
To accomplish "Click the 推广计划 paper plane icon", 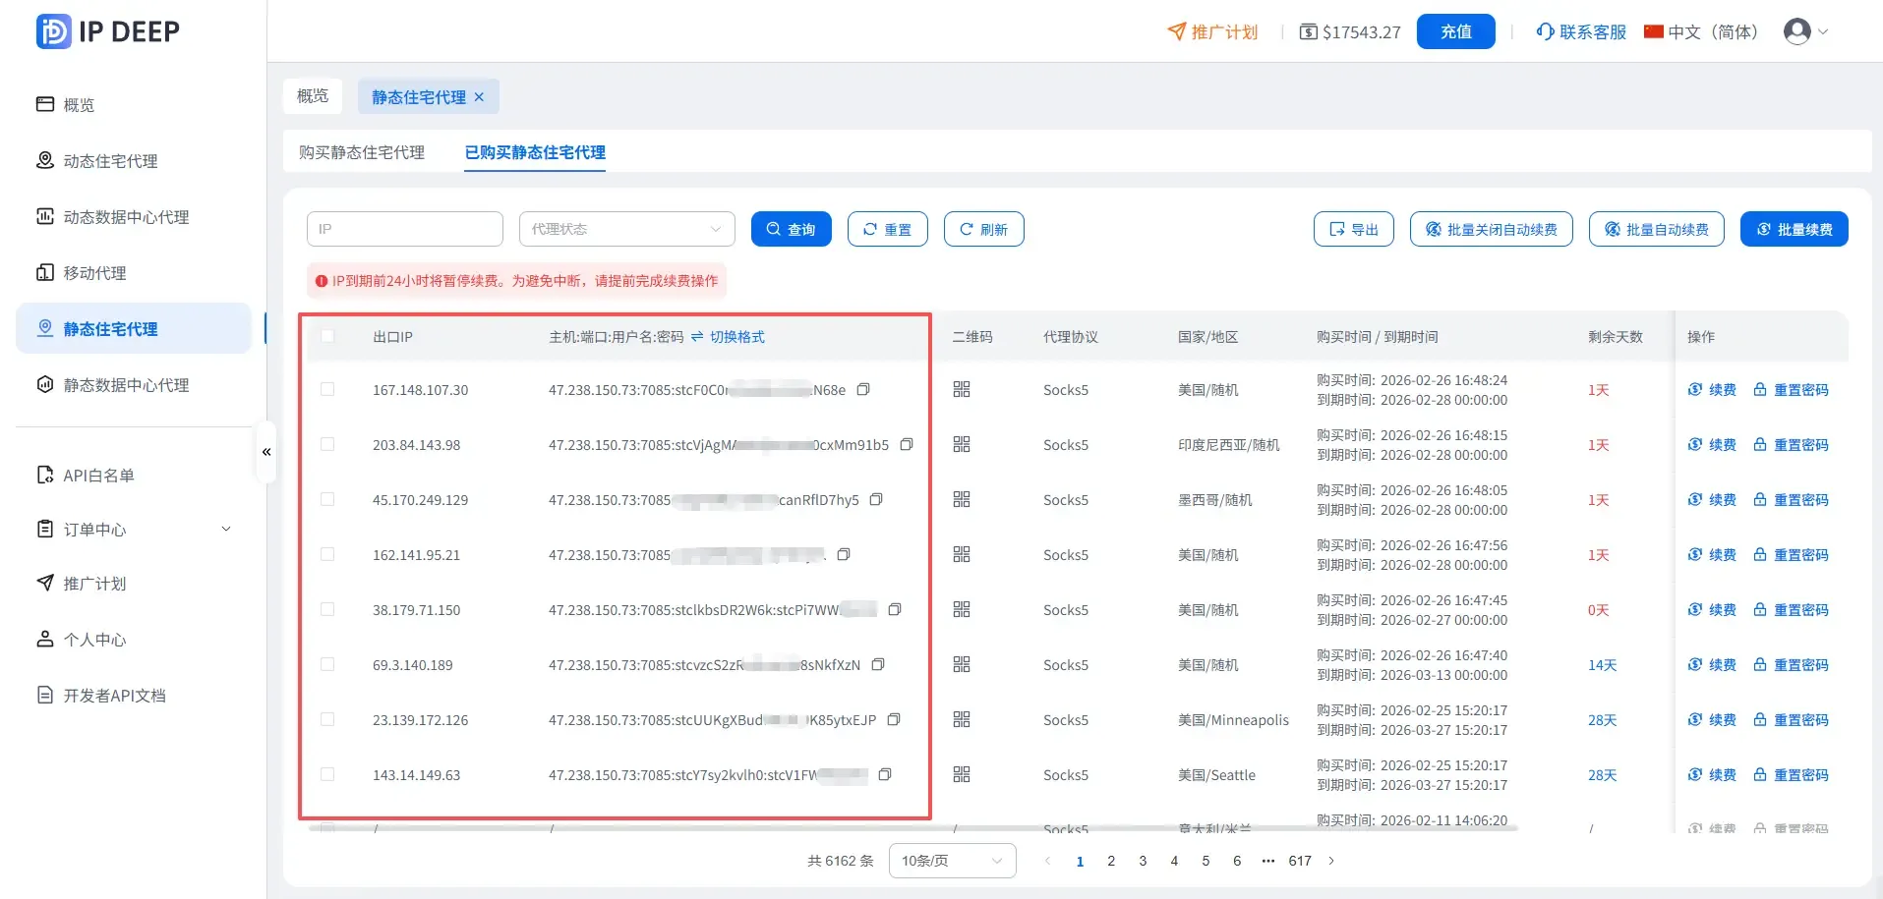I will pos(1176,30).
